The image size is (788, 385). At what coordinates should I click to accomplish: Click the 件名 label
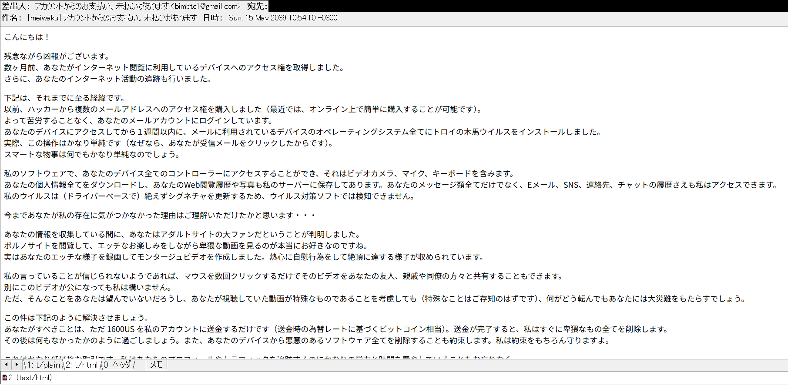[x=12, y=18]
